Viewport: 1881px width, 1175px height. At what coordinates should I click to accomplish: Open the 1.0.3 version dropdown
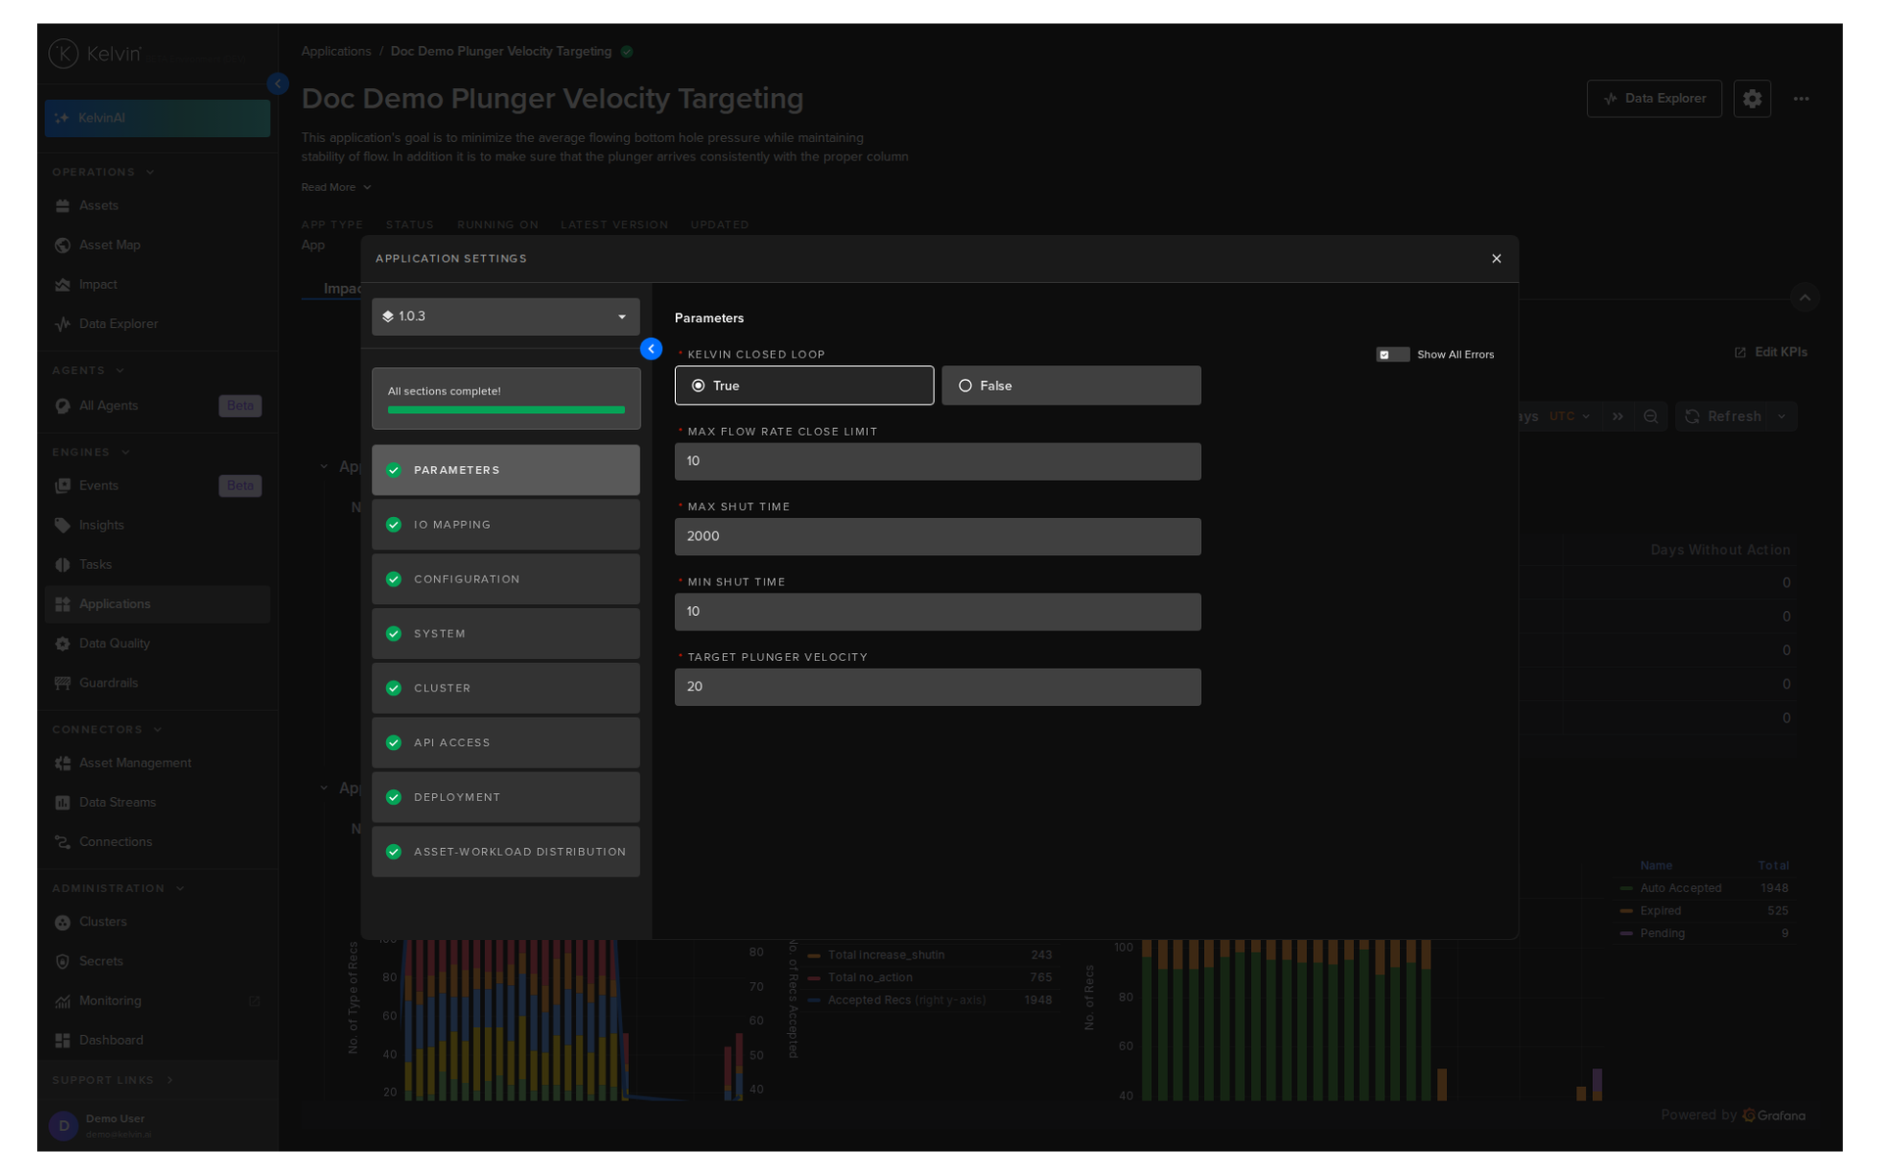point(506,316)
